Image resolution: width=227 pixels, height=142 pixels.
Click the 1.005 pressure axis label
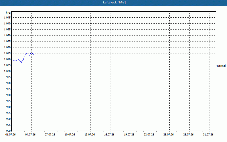[7, 65]
